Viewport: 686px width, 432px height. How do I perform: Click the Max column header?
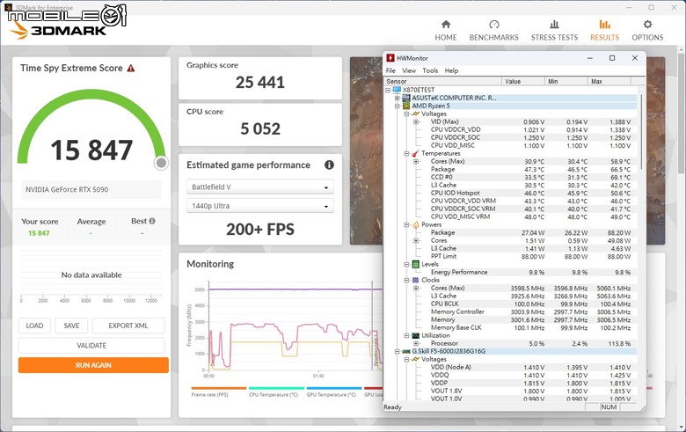click(x=609, y=82)
